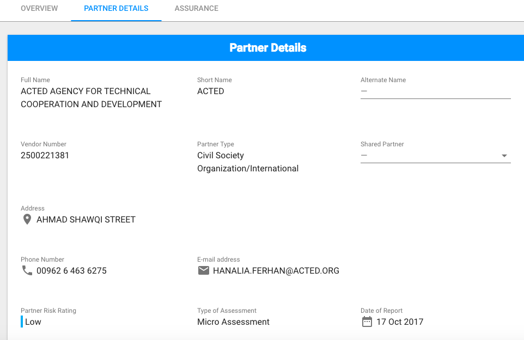Click the phone number 00962 6 463 6275
Screen dimensions: 524x340
pos(71,270)
